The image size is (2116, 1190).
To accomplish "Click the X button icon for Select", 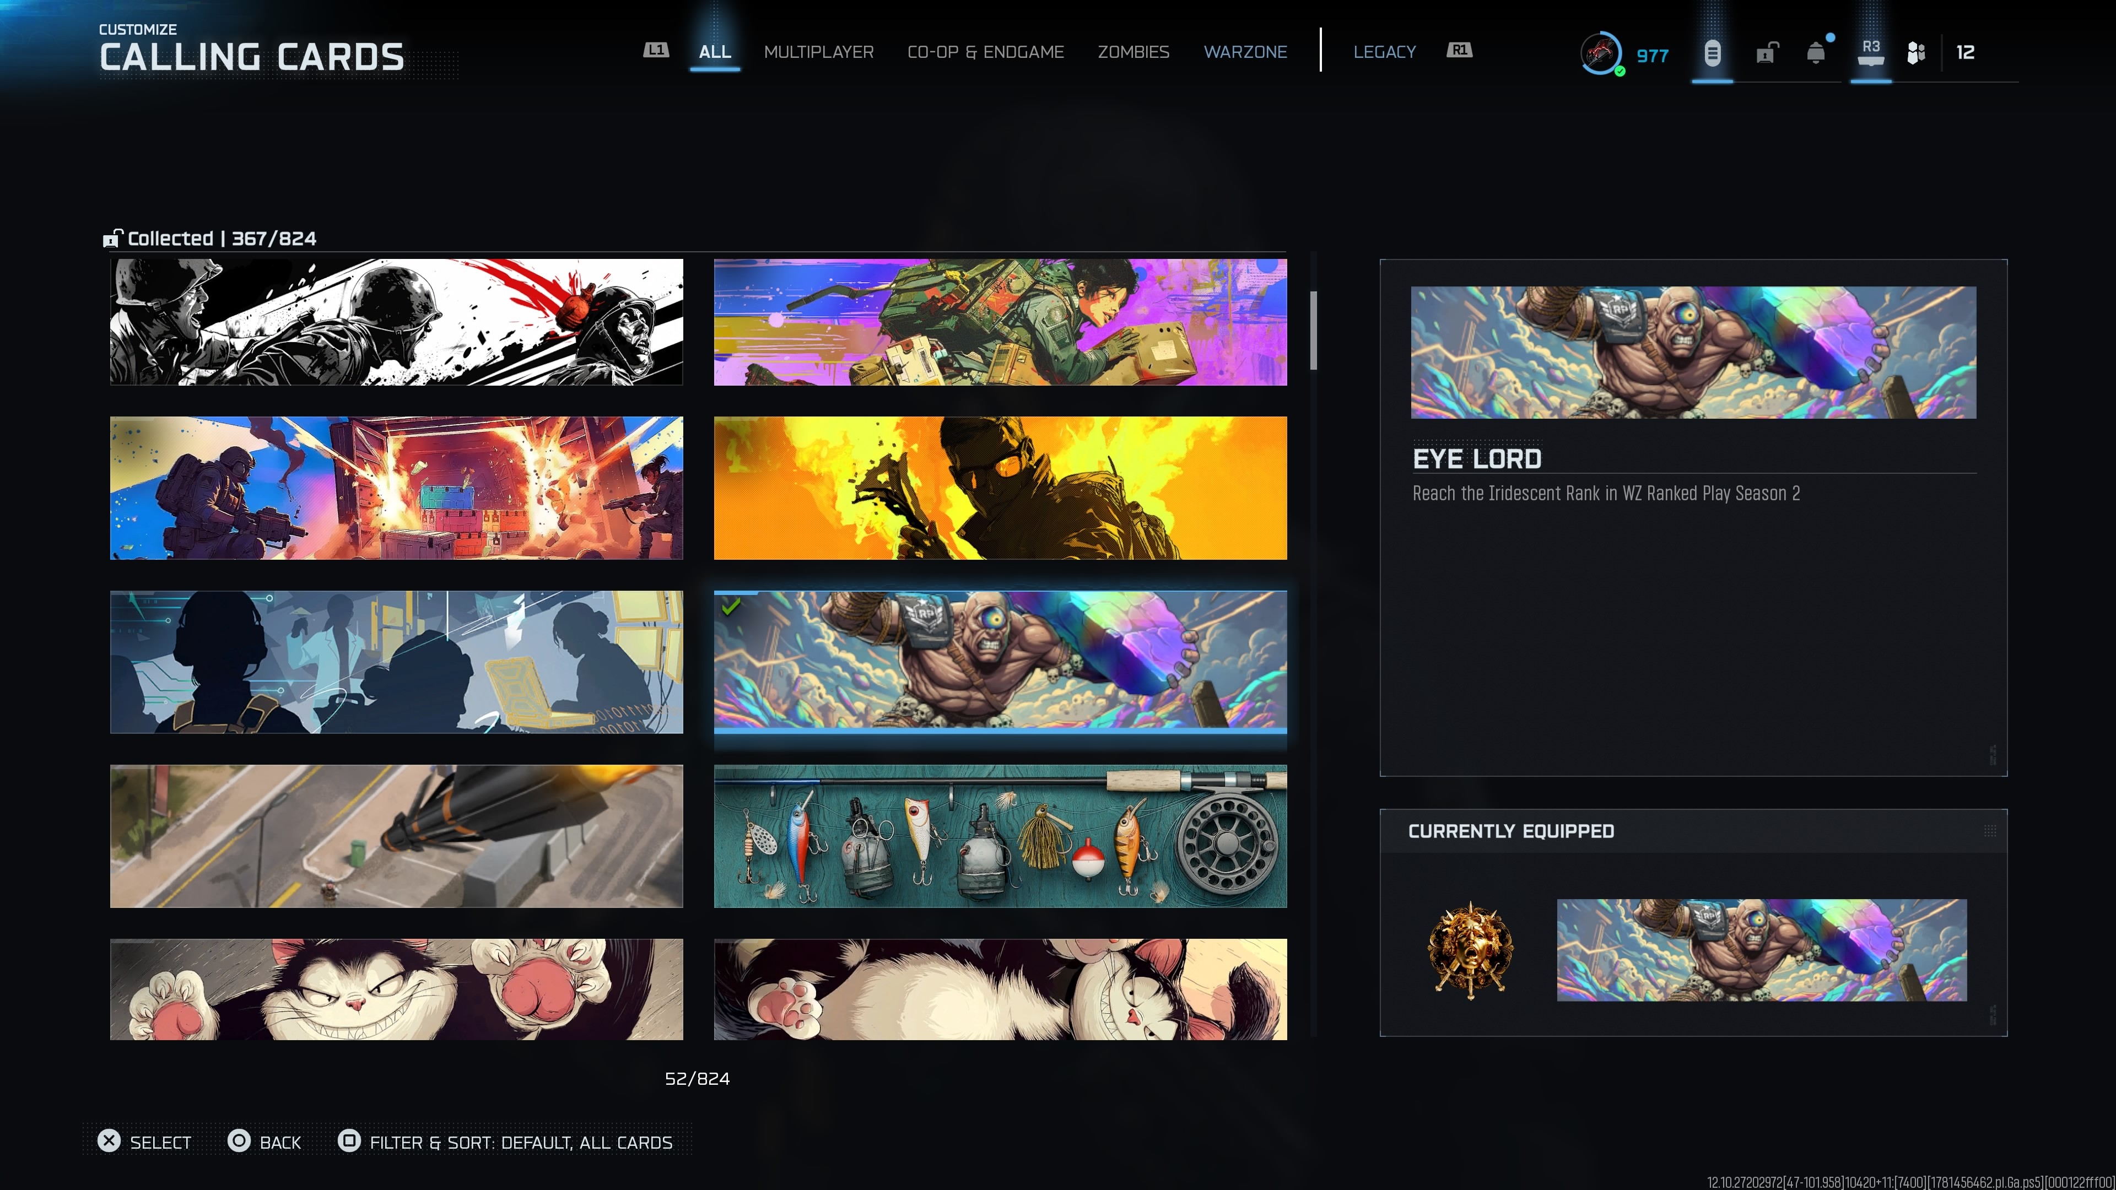I will tap(109, 1141).
